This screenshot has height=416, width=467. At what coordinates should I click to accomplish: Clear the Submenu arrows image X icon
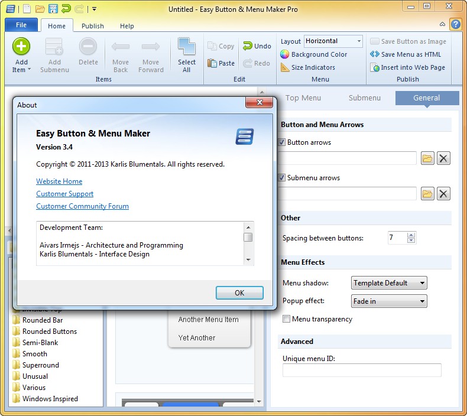click(443, 194)
